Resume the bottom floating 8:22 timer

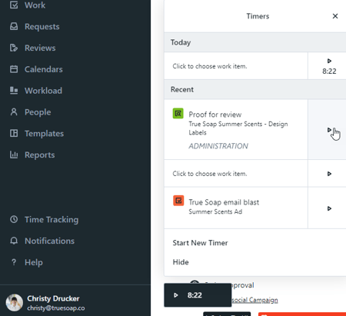click(x=176, y=295)
